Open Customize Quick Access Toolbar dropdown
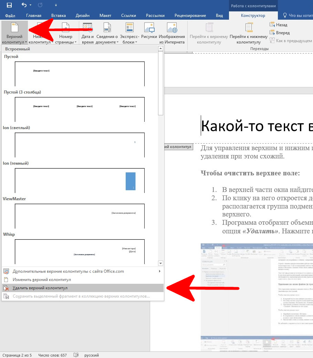 coord(56,5)
